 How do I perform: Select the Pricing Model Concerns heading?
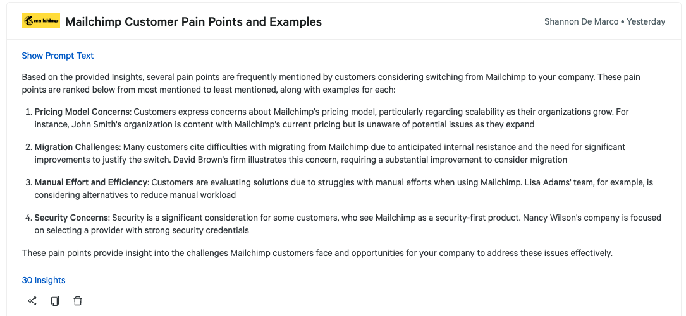(82, 112)
